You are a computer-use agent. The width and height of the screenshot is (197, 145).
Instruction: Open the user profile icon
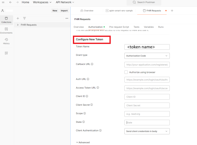[x=3, y=11]
